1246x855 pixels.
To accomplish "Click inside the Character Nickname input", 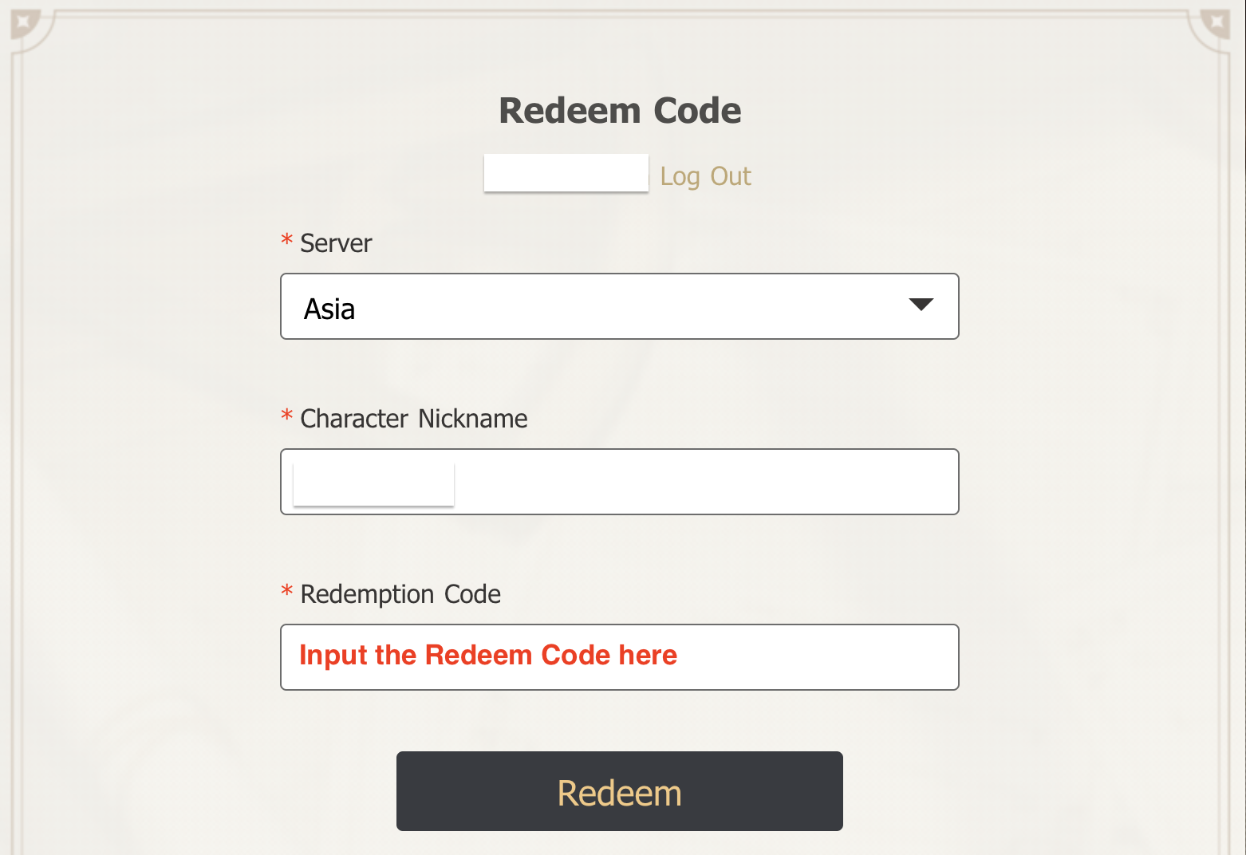I will (x=619, y=482).
